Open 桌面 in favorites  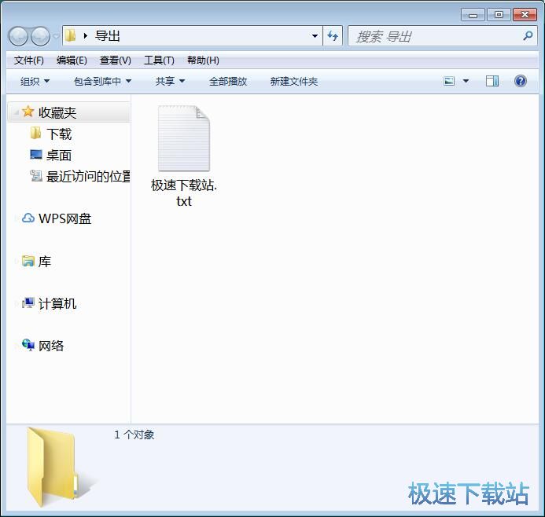(59, 156)
